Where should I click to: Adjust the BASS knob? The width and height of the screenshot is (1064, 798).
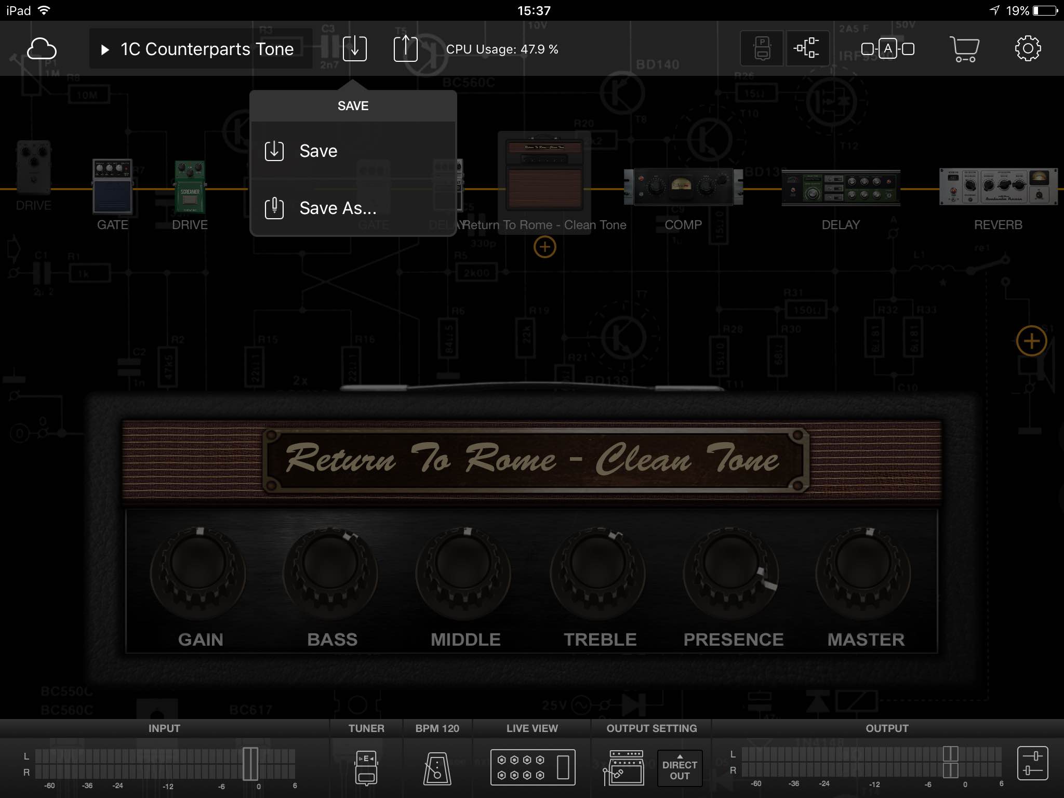(x=330, y=573)
